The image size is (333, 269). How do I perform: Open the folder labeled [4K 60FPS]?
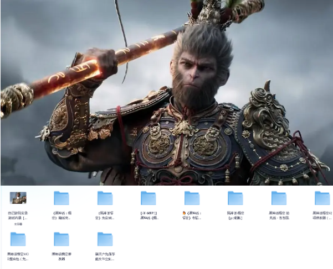148,198
